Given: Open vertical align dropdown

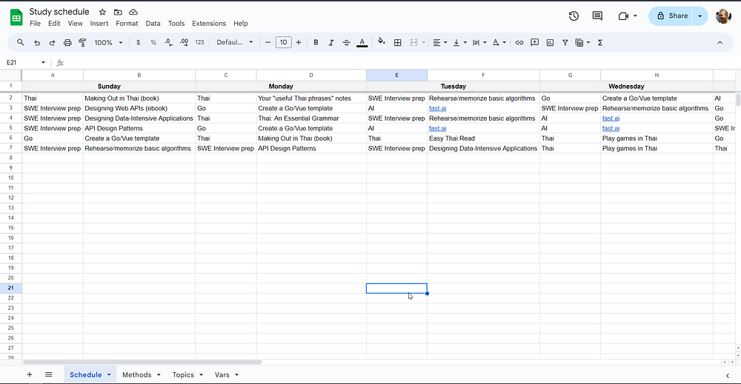Looking at the screenshot, I should coord(459,42).
